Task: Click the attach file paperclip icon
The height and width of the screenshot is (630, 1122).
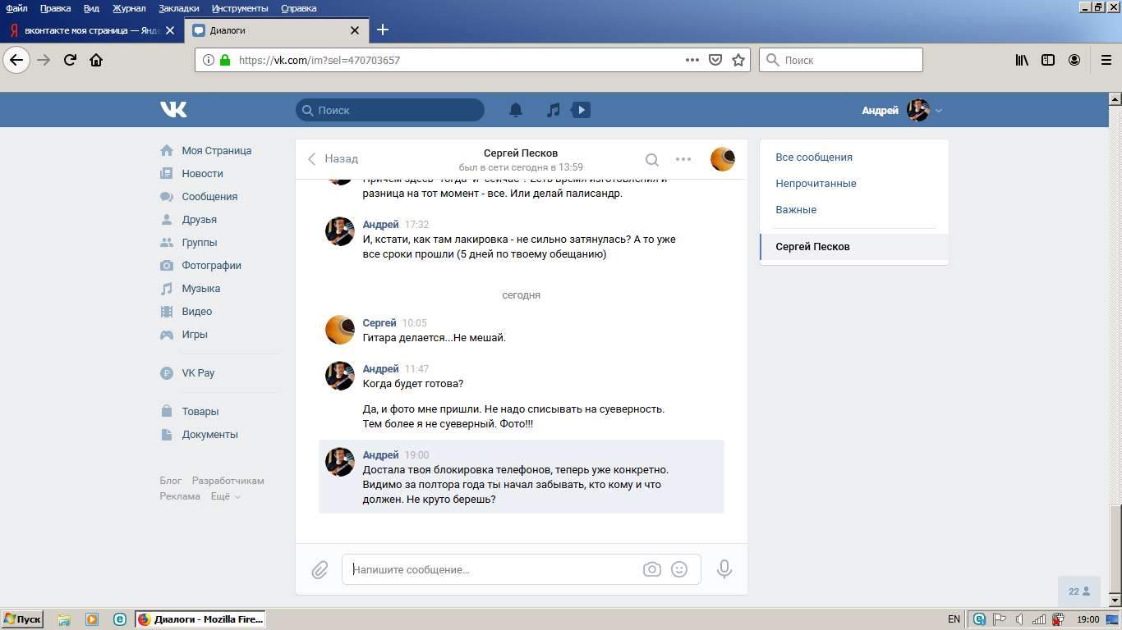Action: click(x=320, y=569)
